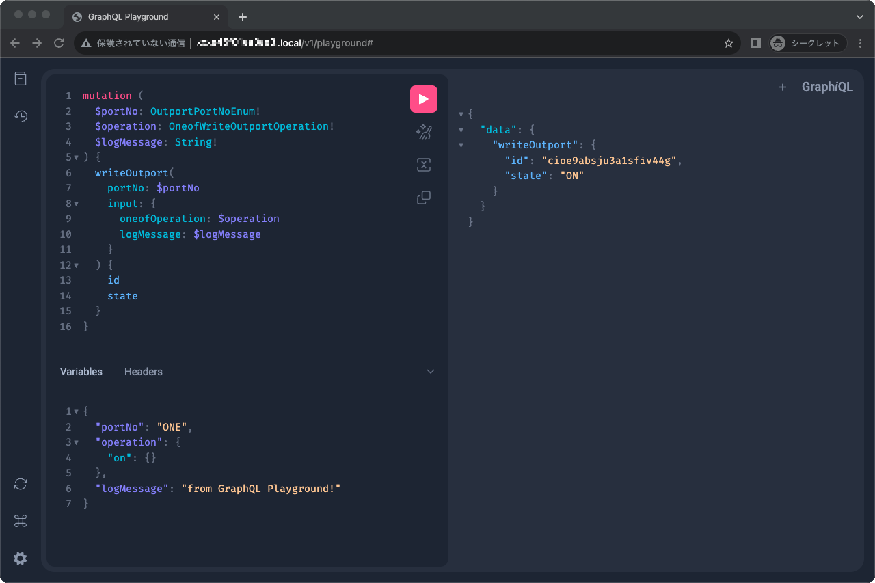This screenshot has height=583, width=875.
Task: Click the browser forward arrow
Action: point(37,43)
